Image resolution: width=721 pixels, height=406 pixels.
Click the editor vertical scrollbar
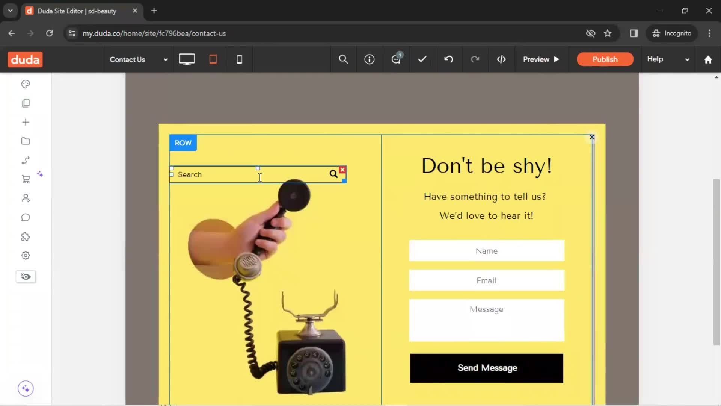(x=716, y=262)
